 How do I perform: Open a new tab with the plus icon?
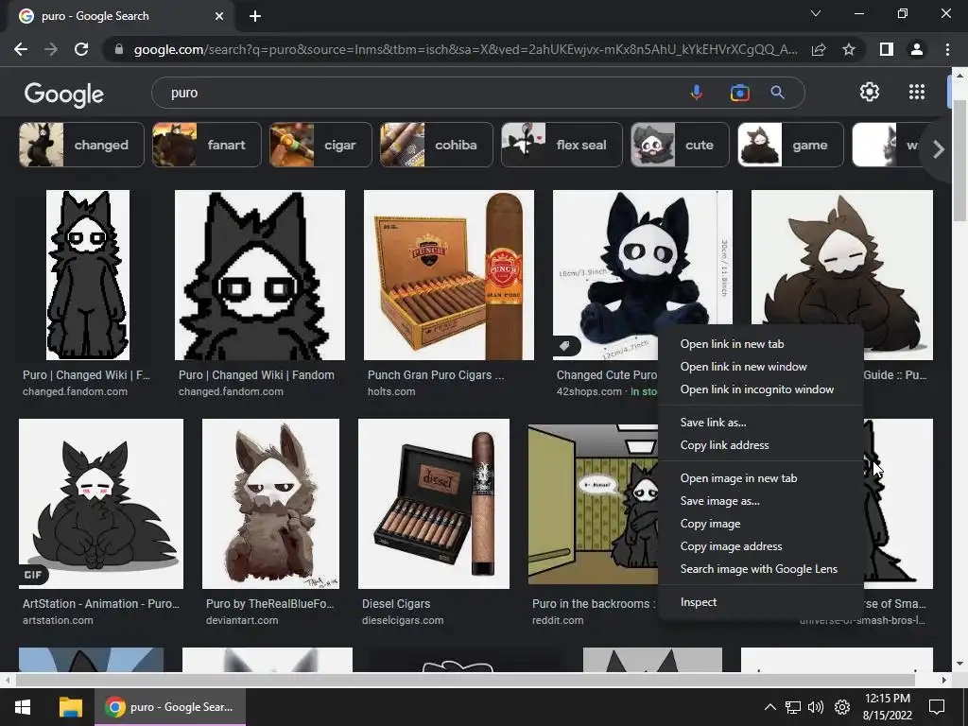tap(255, 16)
